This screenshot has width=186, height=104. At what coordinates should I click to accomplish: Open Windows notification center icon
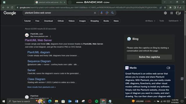(x=182, y=101)
